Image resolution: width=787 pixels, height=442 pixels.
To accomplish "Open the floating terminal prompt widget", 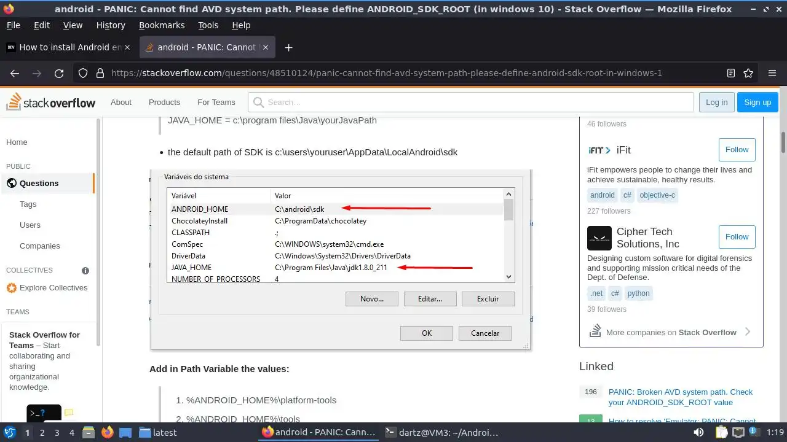I will tap(44, 413).
